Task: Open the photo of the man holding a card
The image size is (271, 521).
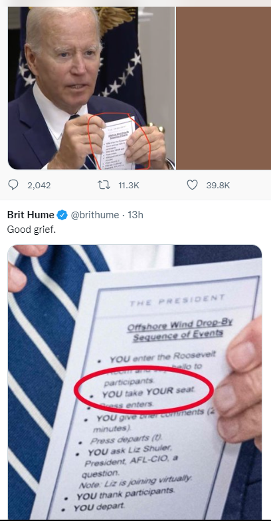Action: pyautogui.click(x=91, y=88)
